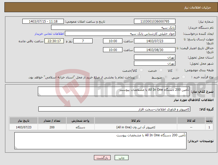Click the remaining days field showing 7
This screenshot has width=218, height=165.
[83, 41]
